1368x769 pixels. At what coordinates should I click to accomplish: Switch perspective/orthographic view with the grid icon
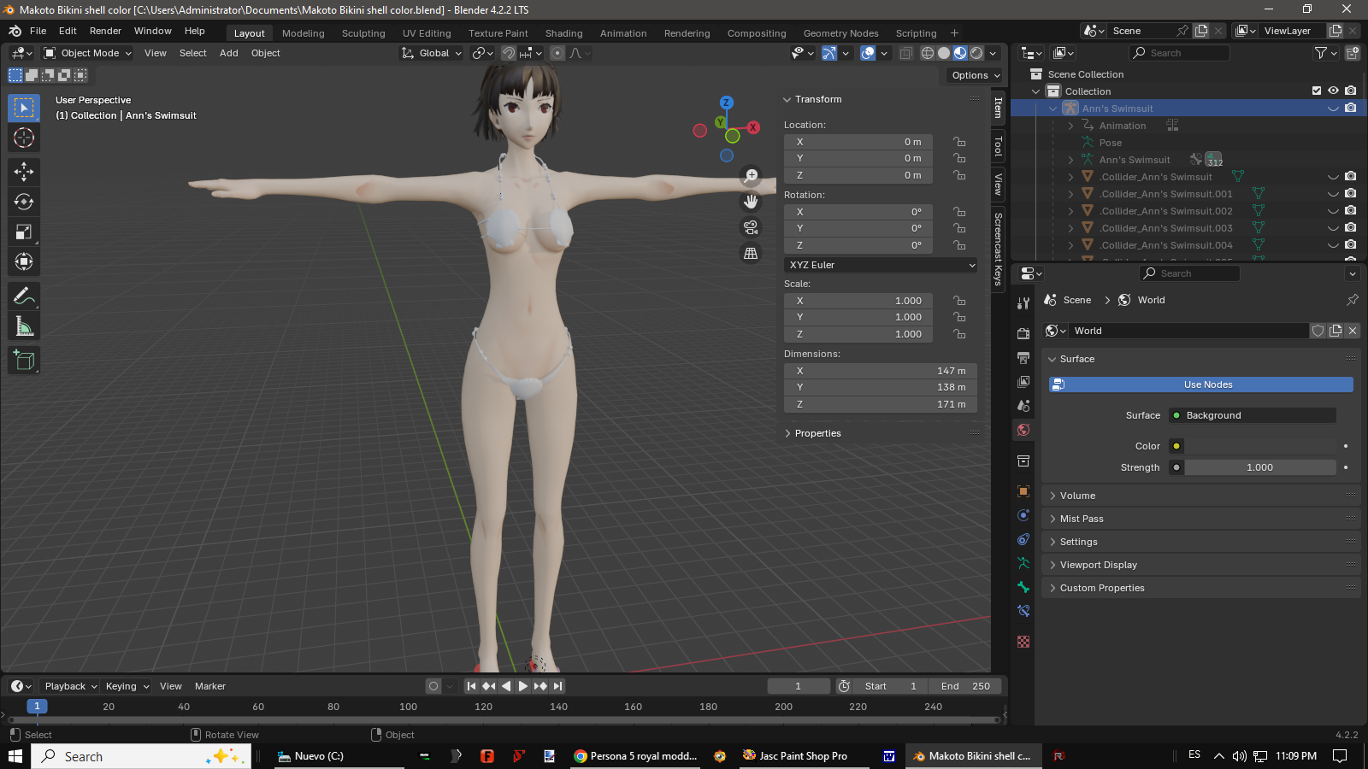(751, 253)
